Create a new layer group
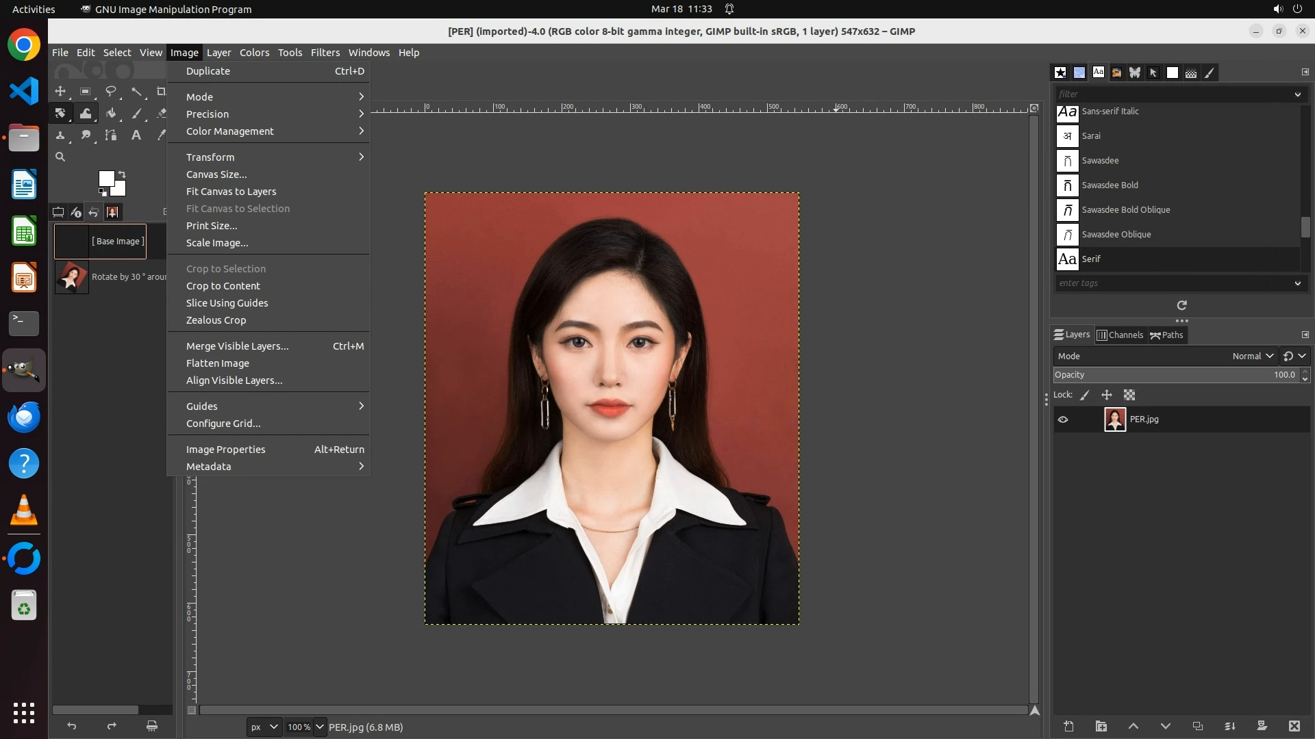Viewport: 1315px width, 739px height. pyautogui.click(x=1101, y=726)
